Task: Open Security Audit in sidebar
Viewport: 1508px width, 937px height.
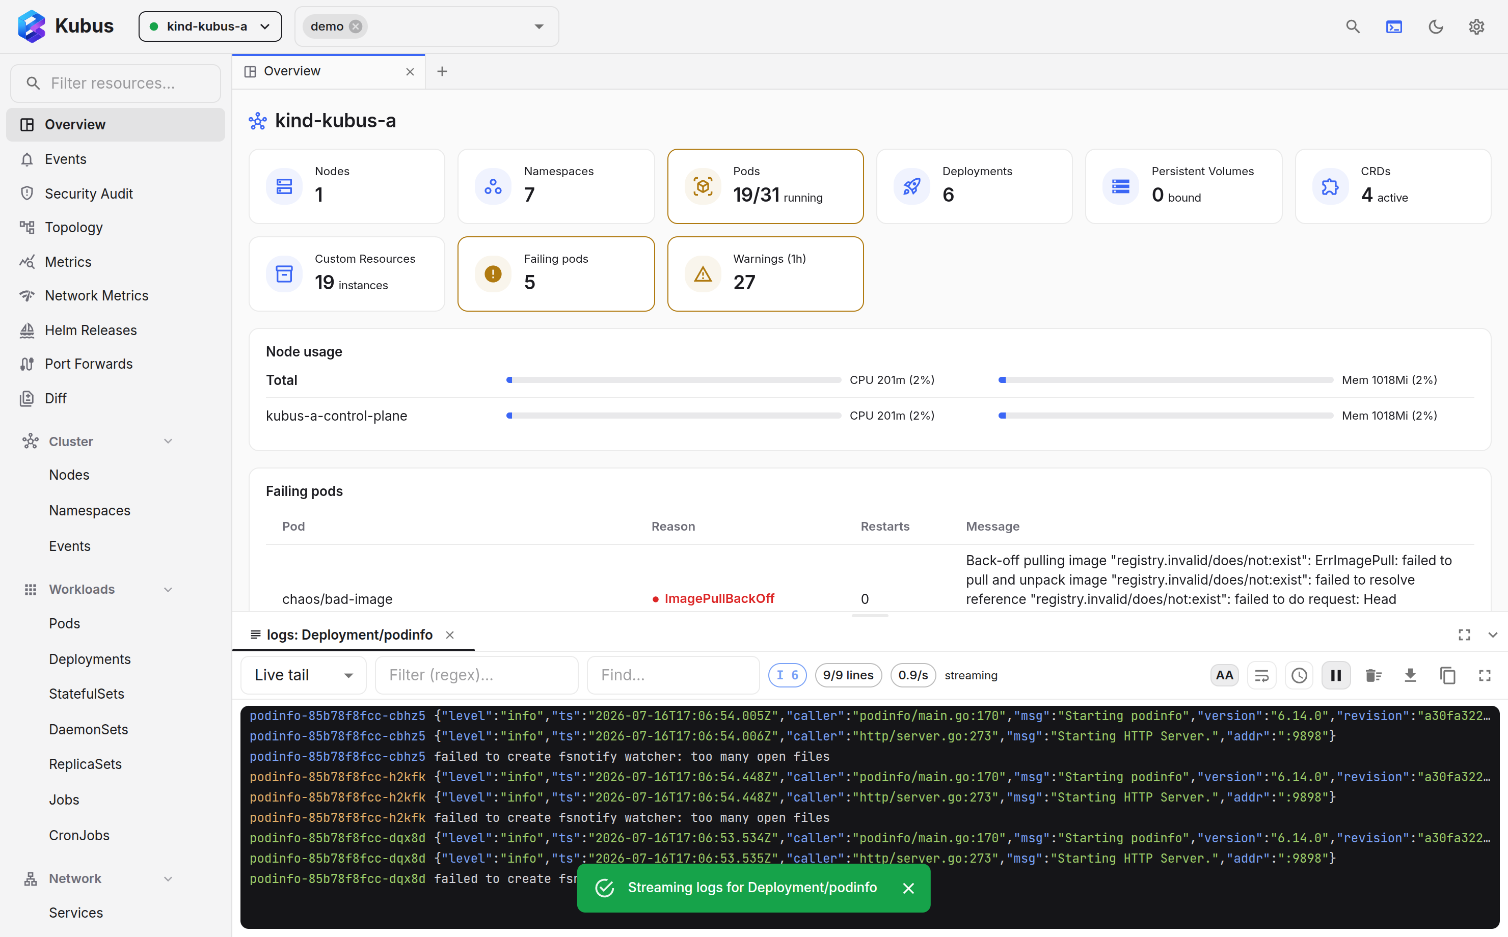Action: pyautogui.click(x=115, y=194)
